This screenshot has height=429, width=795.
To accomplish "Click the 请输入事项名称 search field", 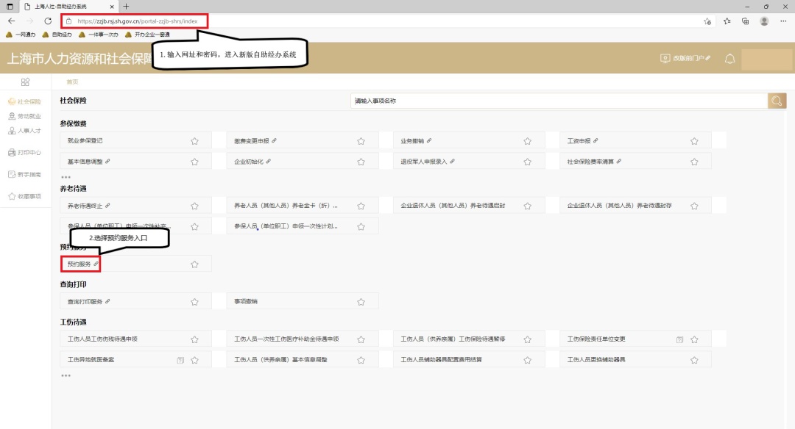I will pyautogui.click(x=559, y=101).
